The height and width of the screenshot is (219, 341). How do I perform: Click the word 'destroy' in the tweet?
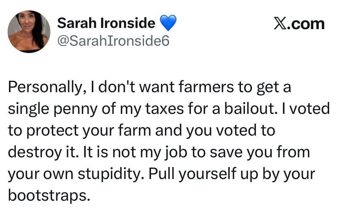tap(35, 153)
